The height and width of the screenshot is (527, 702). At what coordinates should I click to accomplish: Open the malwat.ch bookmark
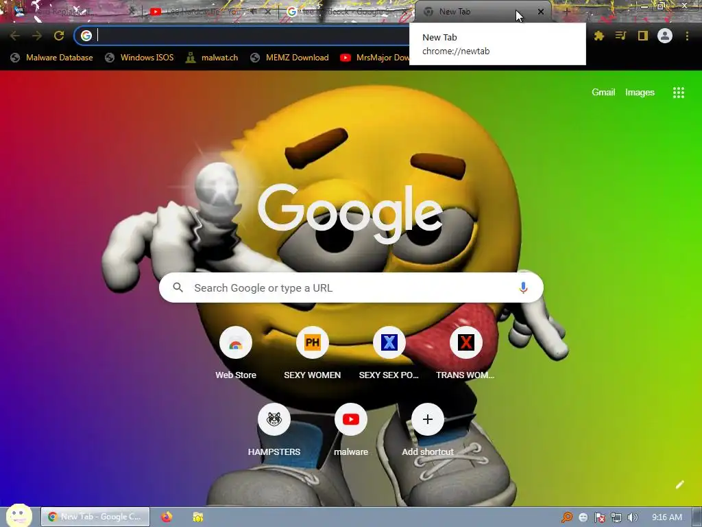pyautogui.click(x=212, y=58)
